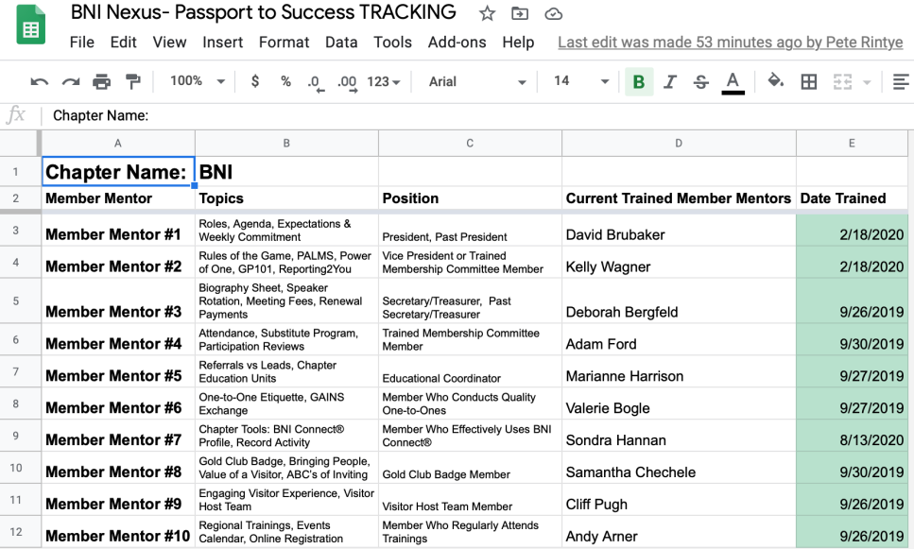Click the spreadsheet title to rename it
914x549 pixels.
click(264, 12)
